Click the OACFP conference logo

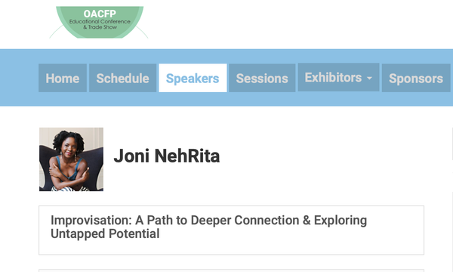point(99,22)
